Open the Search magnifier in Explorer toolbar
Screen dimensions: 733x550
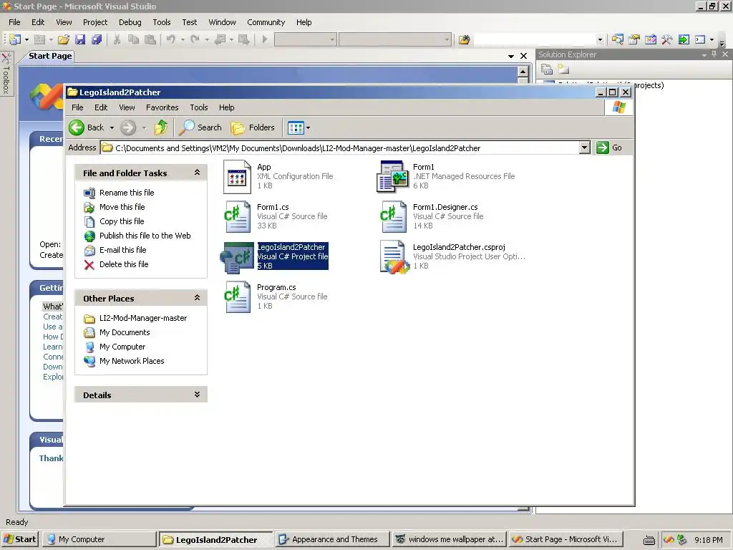pyautogui.click(x=188, y=127)
